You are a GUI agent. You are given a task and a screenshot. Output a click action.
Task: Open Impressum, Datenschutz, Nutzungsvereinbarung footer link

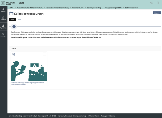[x=72, y=116]
